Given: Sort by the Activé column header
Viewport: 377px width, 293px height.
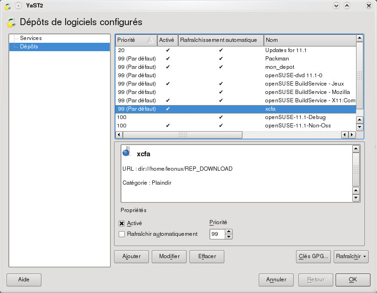Looking at the screenshot, I should [168, 40].
